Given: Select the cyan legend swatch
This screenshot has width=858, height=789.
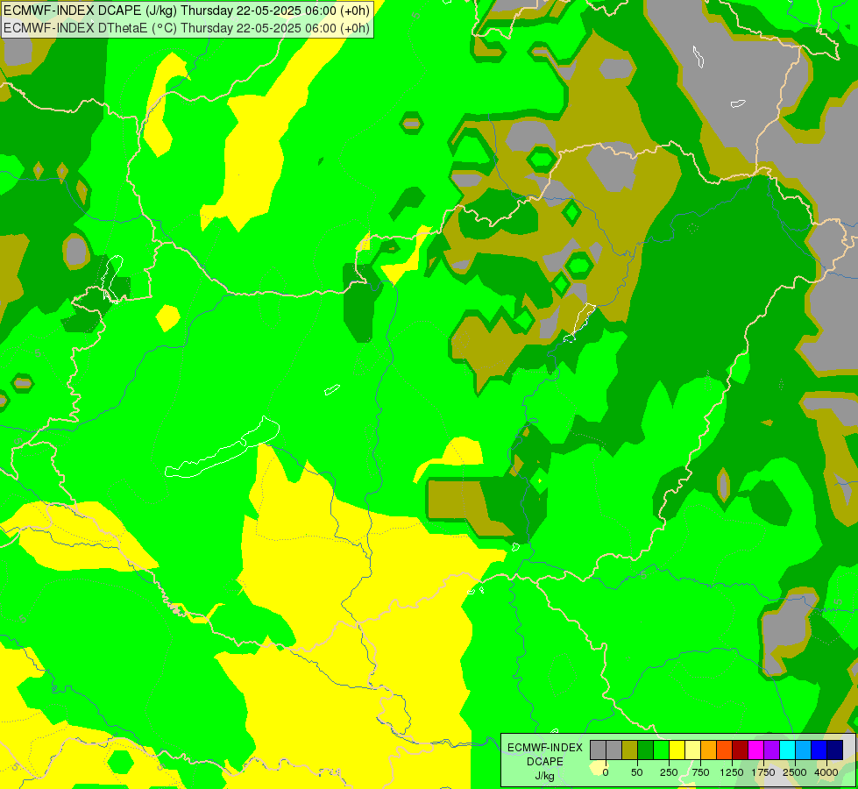Looking at the screenshot, I should click(788, 750).
